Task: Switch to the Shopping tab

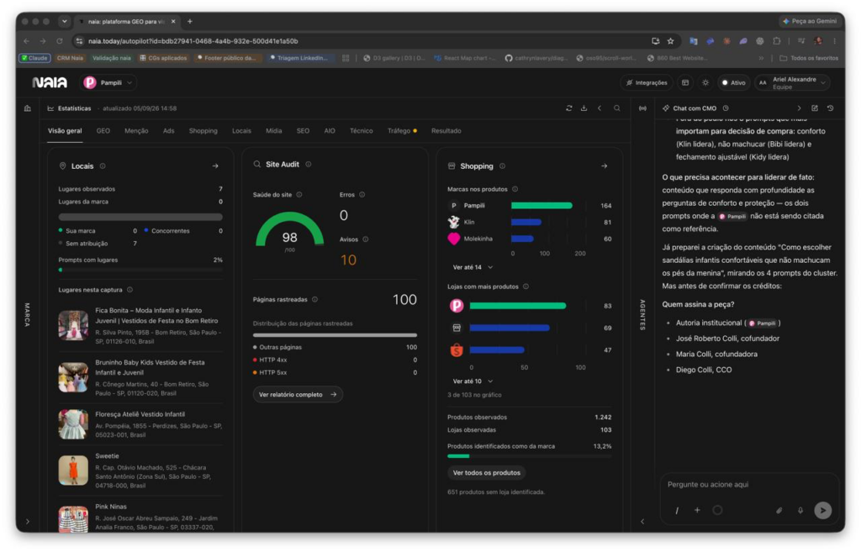Action: (203, 130)
